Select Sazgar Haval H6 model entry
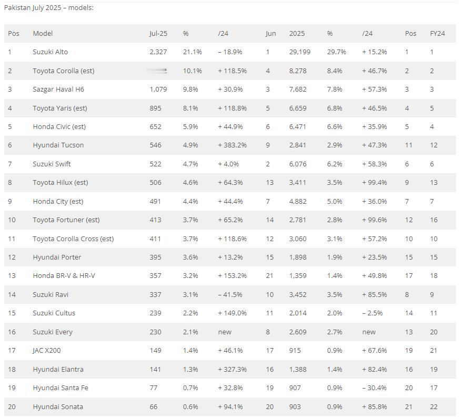Screen dimensions: 464x417 (58, 89)
